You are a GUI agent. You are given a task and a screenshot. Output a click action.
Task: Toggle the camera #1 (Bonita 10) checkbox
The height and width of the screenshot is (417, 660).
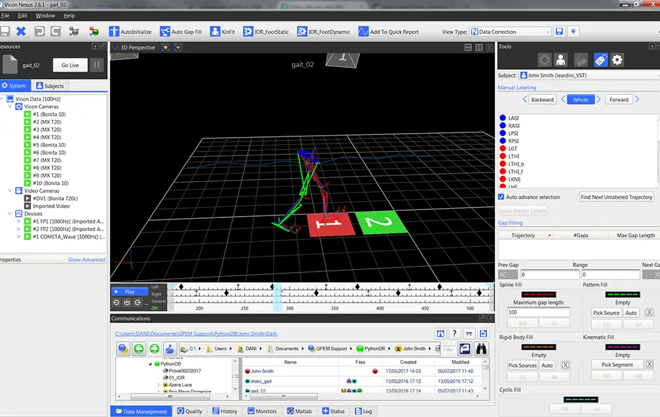28,115
